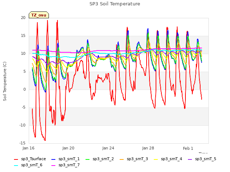
Task: Toggle the sp3_Tsurface legend entry
Action: click(x=30, y=159)
